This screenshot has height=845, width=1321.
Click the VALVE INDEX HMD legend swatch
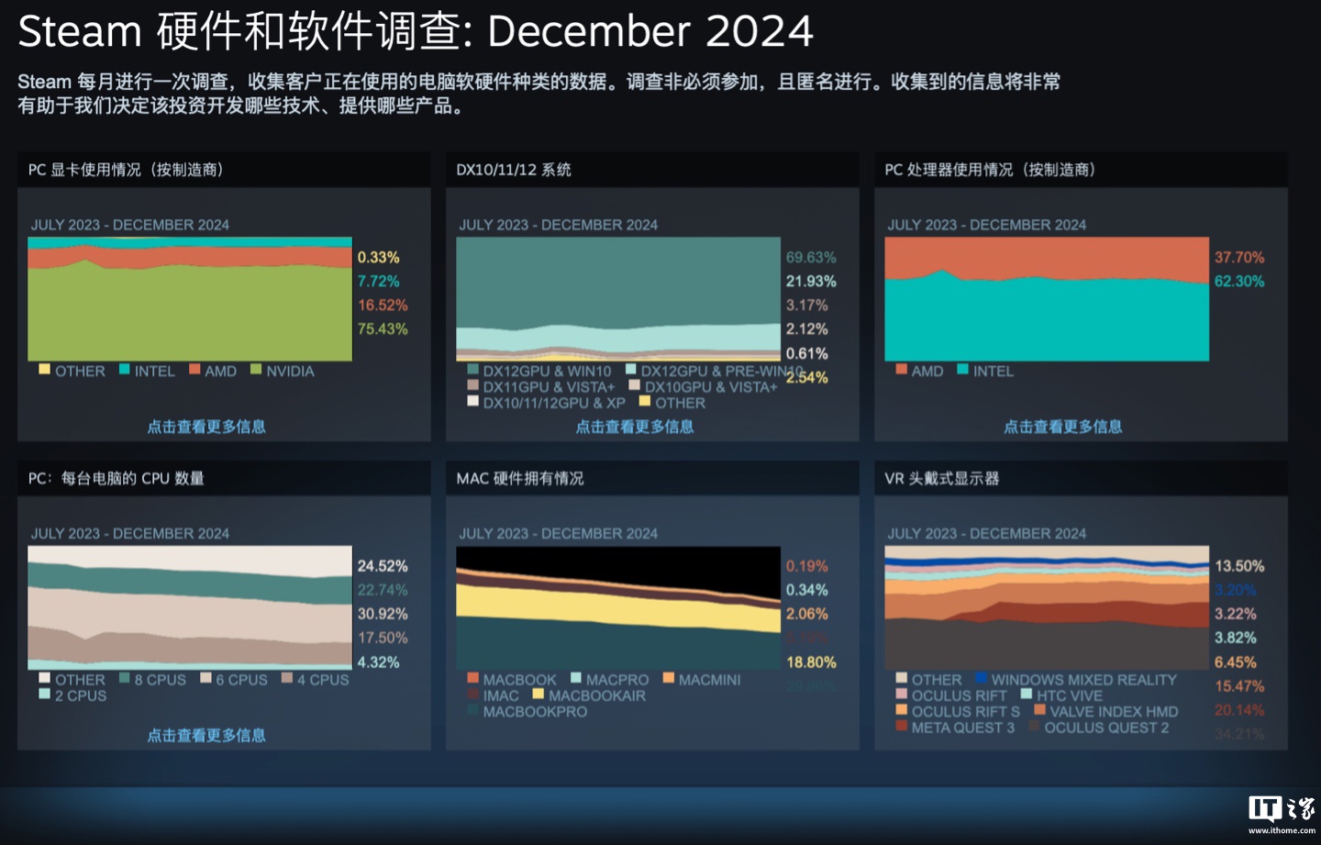click(1039, 709)
